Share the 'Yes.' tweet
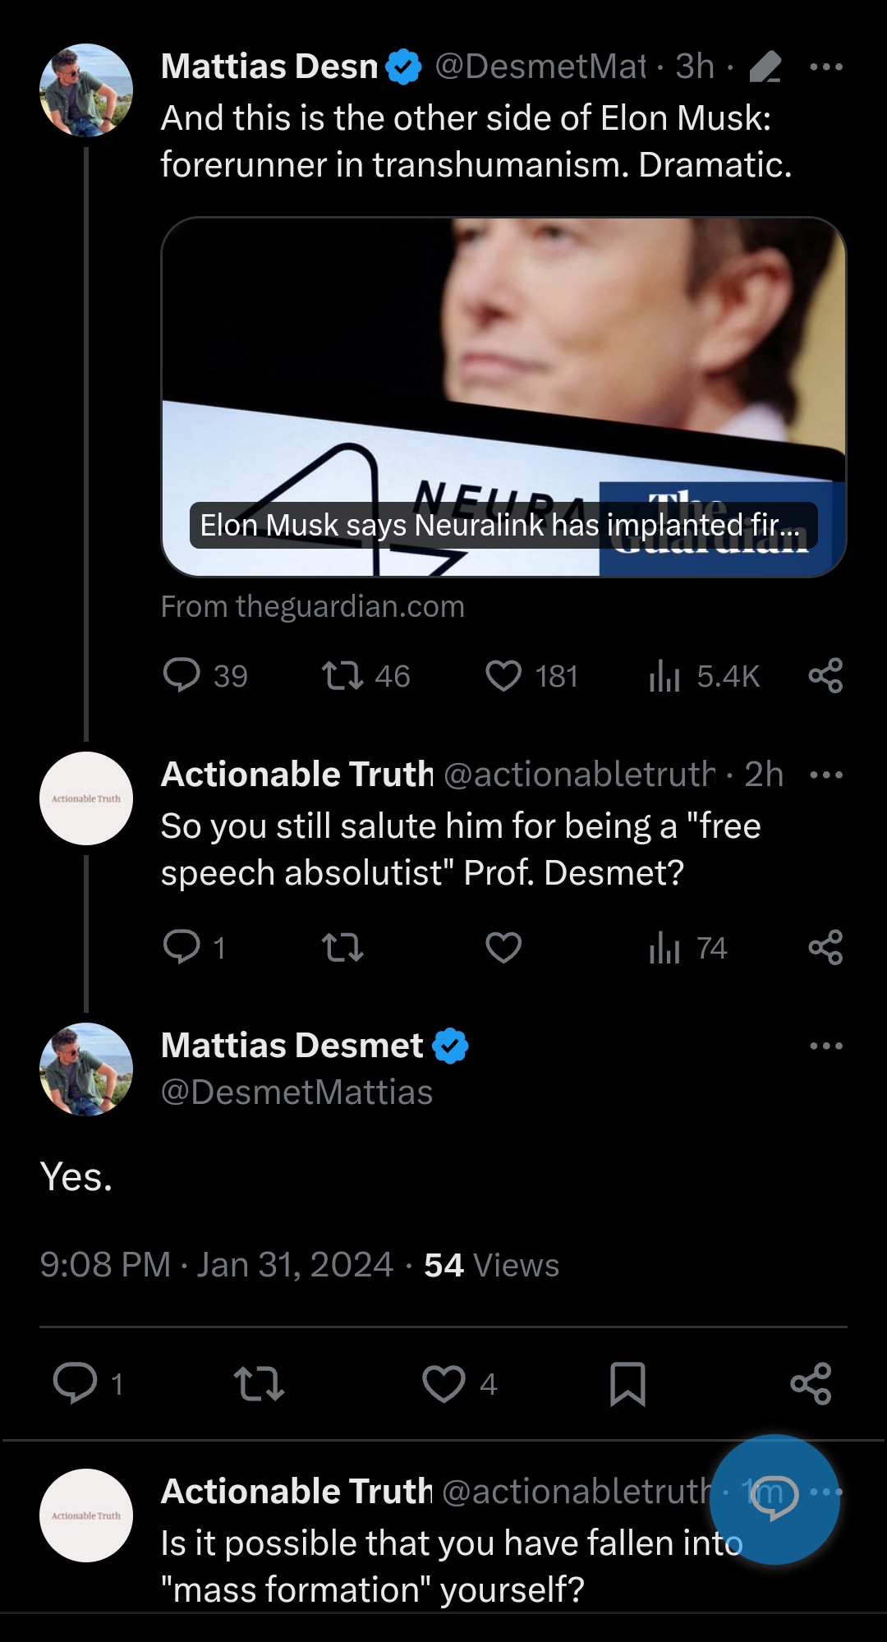Image resolution: width=887 pixels, height=1642 pixels. [811, 1384]
